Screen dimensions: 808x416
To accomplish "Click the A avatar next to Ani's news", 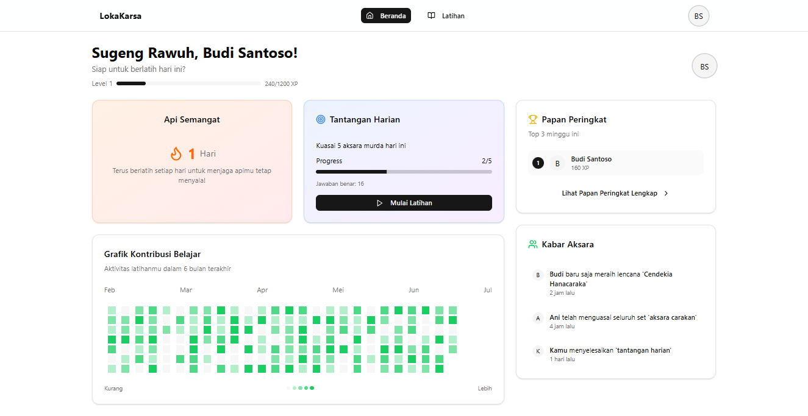I will (538, 318).
